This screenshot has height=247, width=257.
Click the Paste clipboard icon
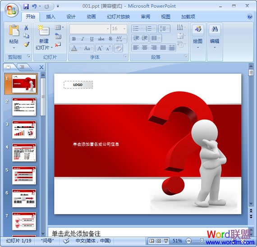click(14, 30)
